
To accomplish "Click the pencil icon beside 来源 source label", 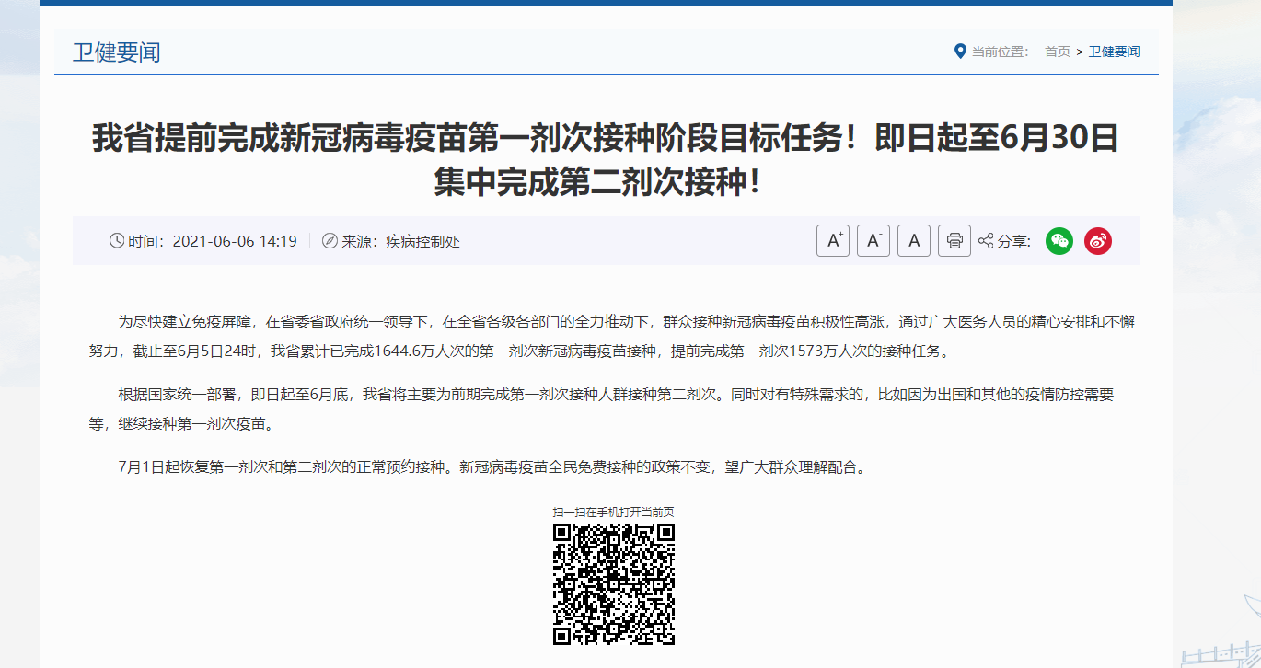I will [x=330, y=241].
